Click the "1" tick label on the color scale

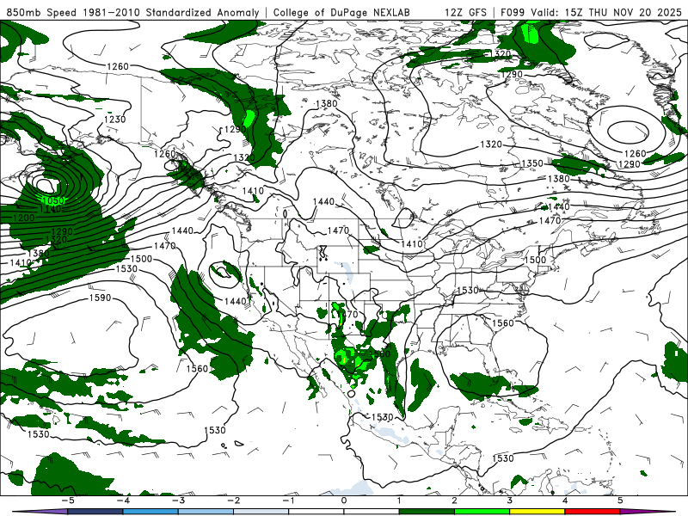(399, 501)
